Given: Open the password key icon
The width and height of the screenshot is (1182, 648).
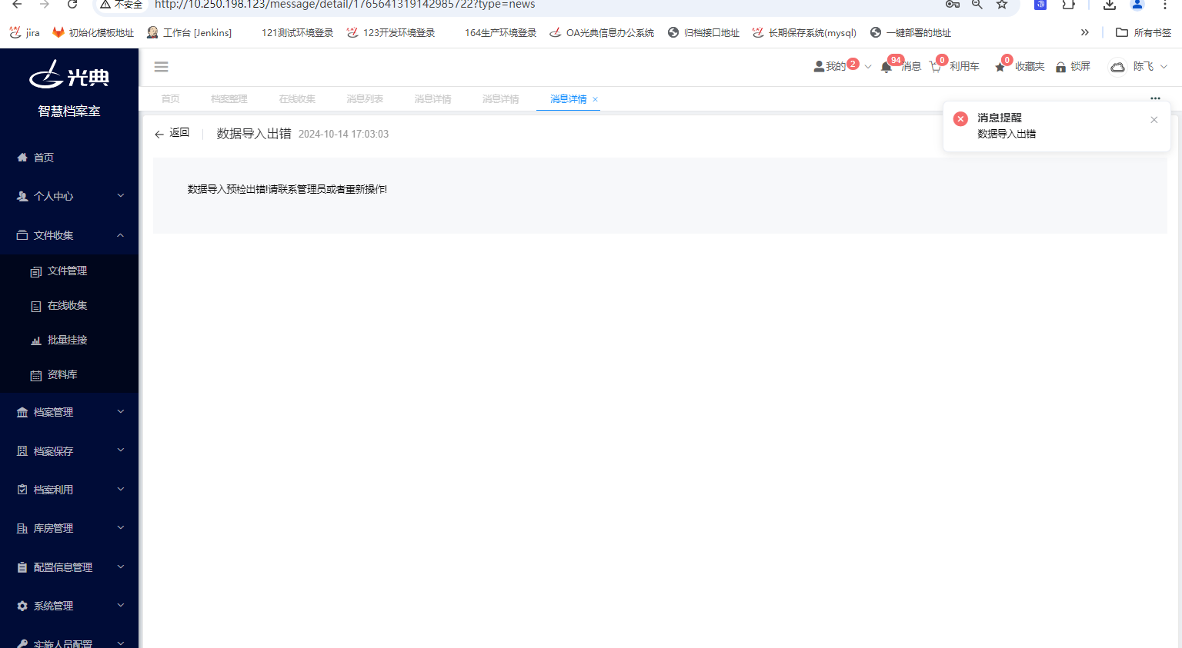Looking at the screenshot, I should [x=953, y=5].
